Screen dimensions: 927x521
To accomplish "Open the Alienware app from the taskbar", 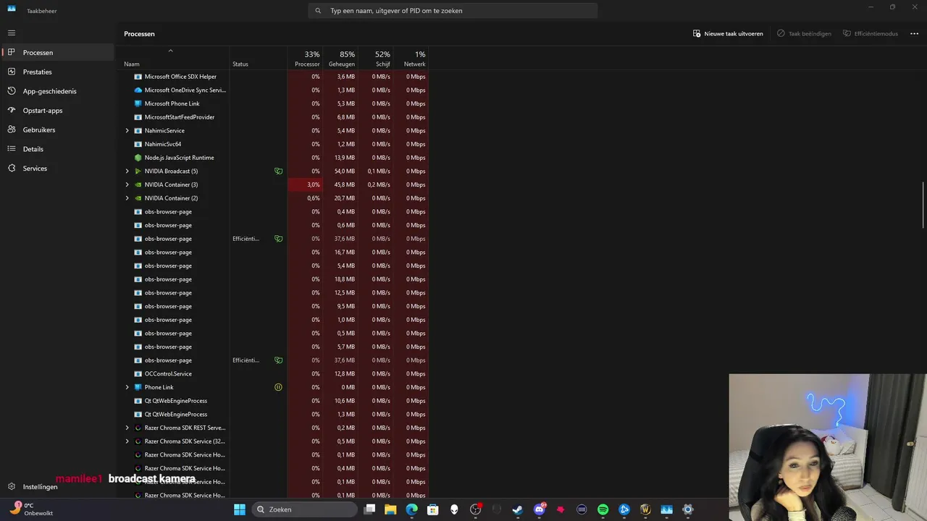I will click(454, 509).
